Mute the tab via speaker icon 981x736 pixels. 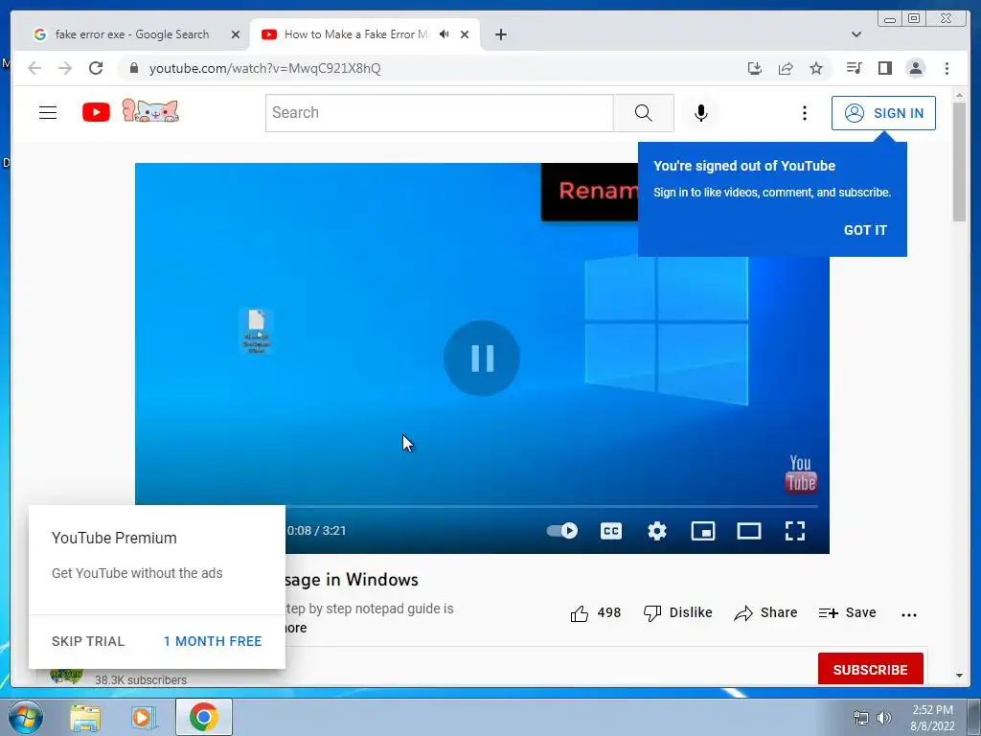coord(445,34)
